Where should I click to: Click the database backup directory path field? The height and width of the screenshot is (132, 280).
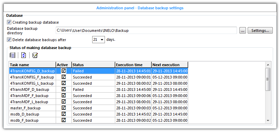pyautogui.click(x=146, y=31)
